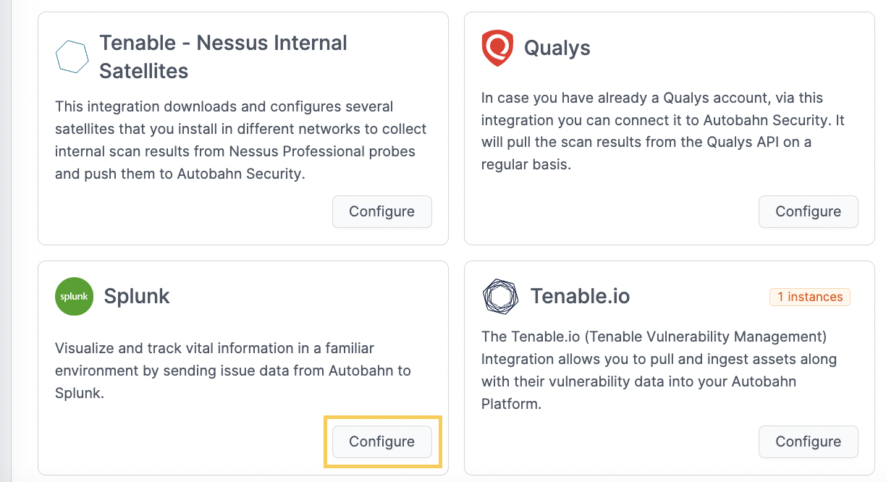886x482 pixels.
Task: Select the "Tenable - Nessus Internal Satellites" heading
Action: pos(223,56)
